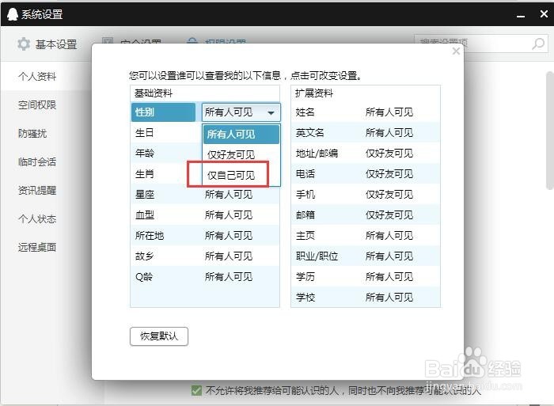The height and width of the screenshot is (406, 554).
Task: Close the 系统设置 window
Action: point(544,13)
